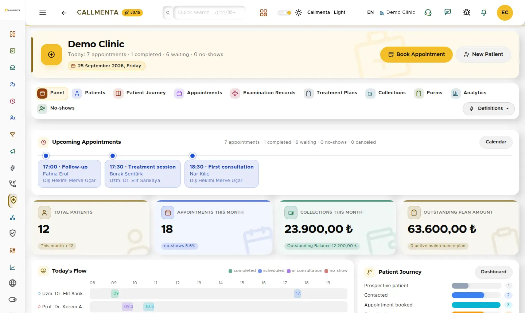Open the inbox tray icon in the sidebar
The height and width of the screenshot is (313, 525).
pyautogui.click(x=13, y=68)
